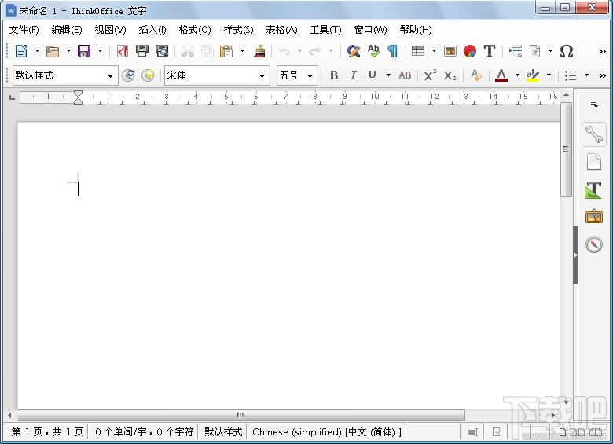Viewport: 613px width, 444px height.
Task: Apply yellow highlighting color
Action: click(533, 75)
